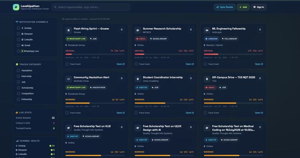Bookmark the UI/UX Design with AI scholarship card

[191, 127]
